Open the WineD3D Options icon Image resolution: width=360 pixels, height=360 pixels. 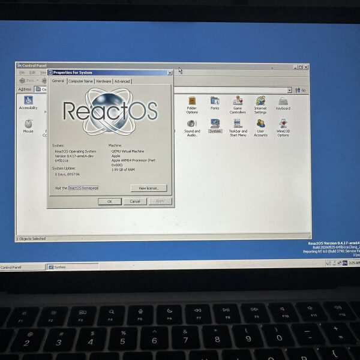(283, 128)
